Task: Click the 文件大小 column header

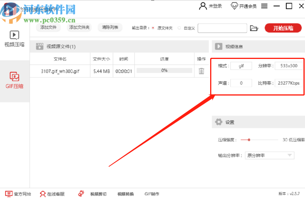Action: (x=101, y=59)
